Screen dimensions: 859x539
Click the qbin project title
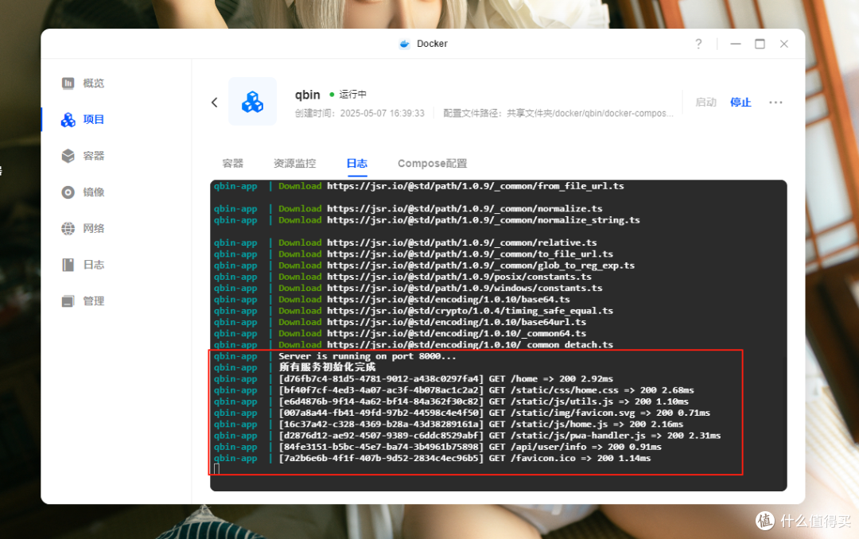pyautogui.click(x=307, y=95)
